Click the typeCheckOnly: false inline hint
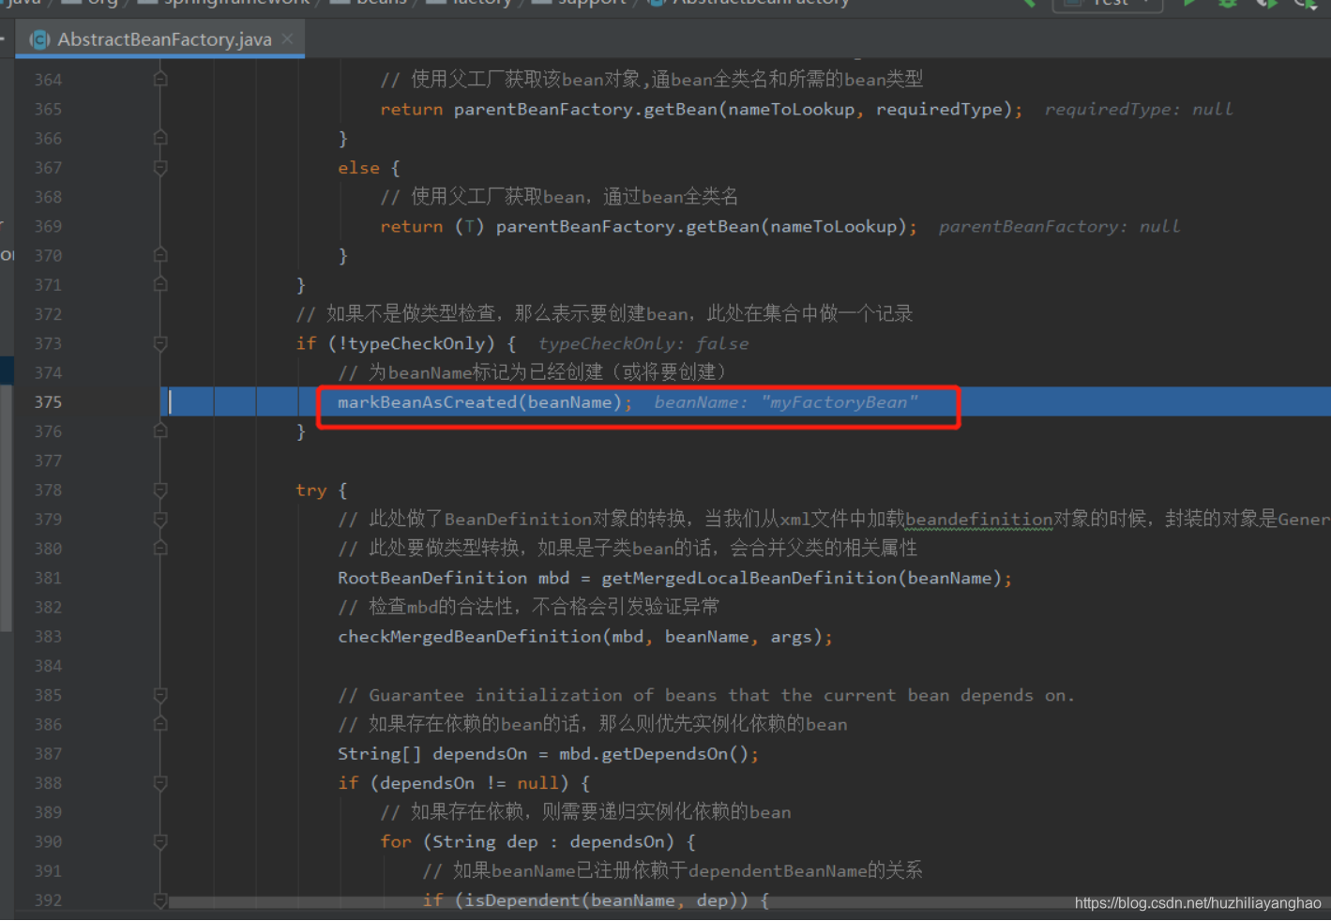Image resolution: width=1331 pixels, height=921 pixels. click(643, 344)
